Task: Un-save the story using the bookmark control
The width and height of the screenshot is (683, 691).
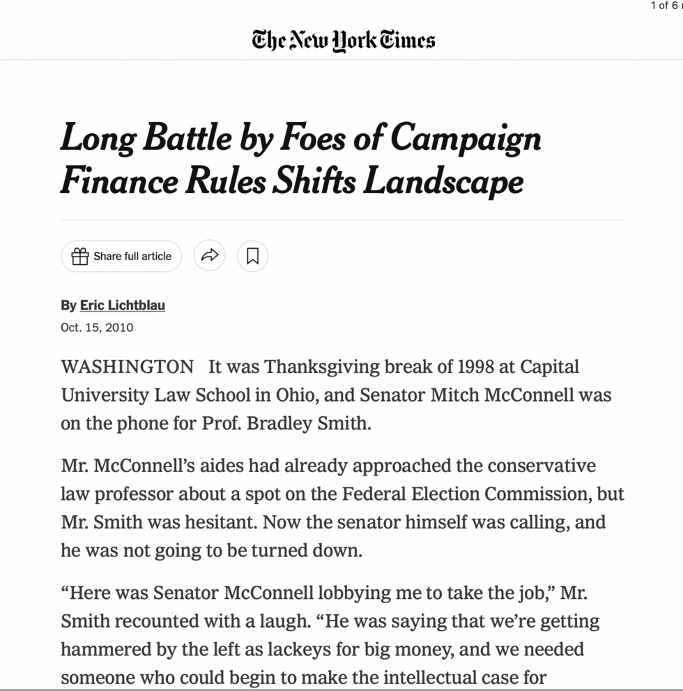Action: 252,256
